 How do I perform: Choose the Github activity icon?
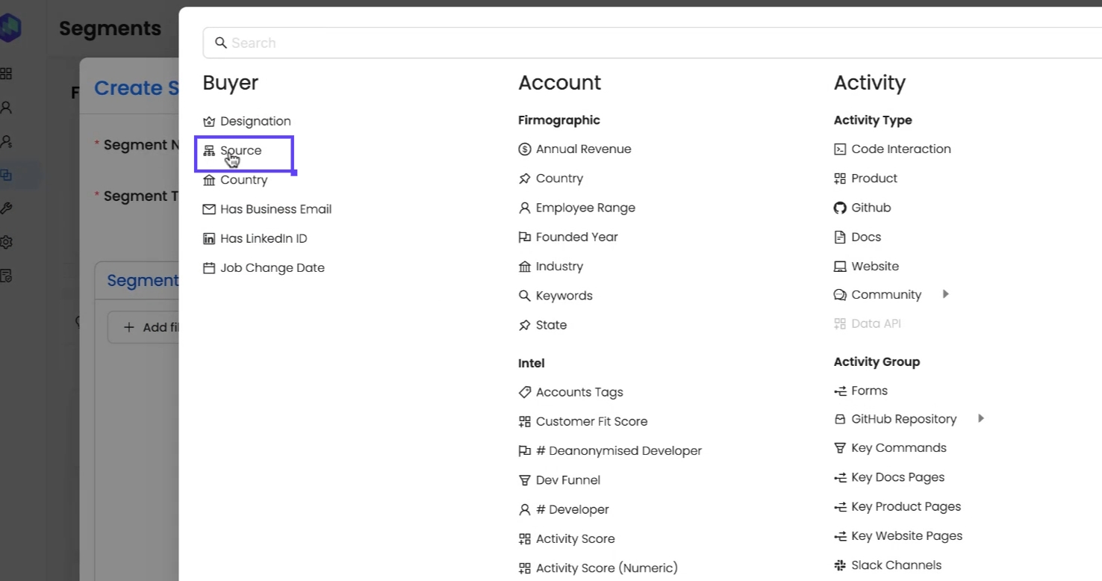click(840, 208)
